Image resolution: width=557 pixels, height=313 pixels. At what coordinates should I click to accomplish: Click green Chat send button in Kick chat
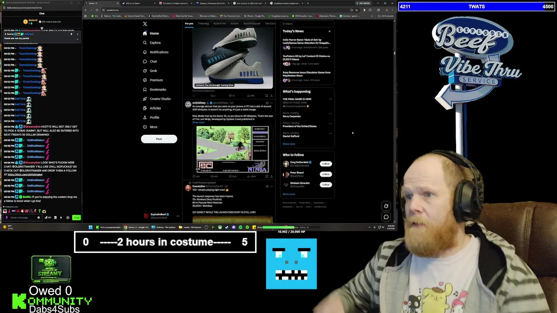coord(76,217)
